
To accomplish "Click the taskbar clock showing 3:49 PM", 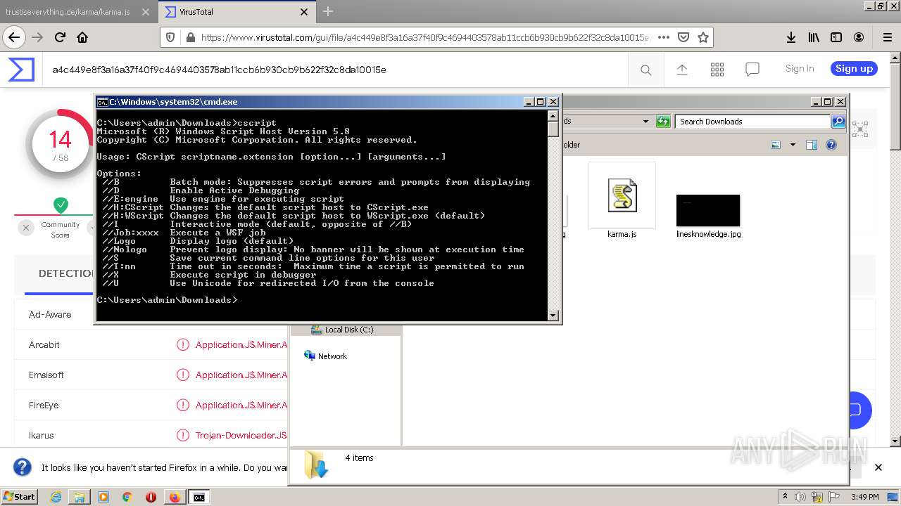I will click(864, 497).
